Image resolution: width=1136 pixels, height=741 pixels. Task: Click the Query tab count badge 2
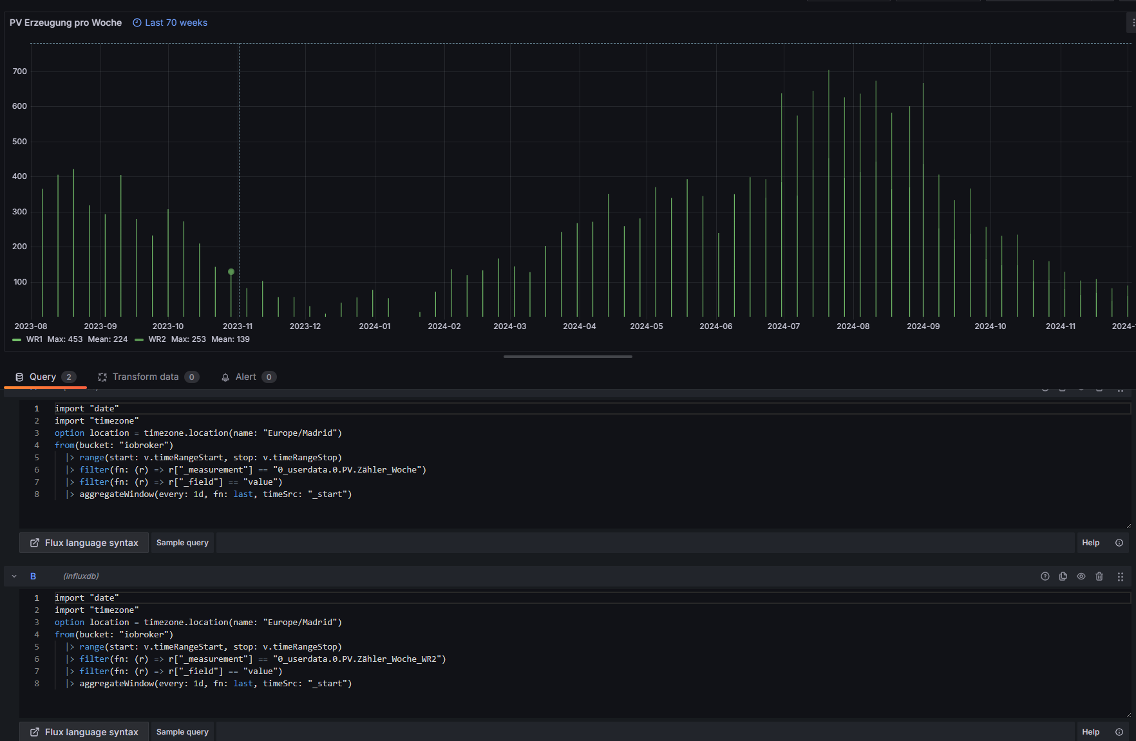69,377
